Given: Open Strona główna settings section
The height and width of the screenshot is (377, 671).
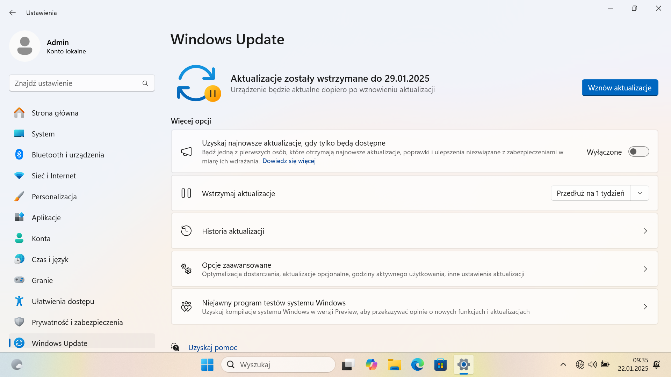Looking at the screenshot, I should [55, 113].
